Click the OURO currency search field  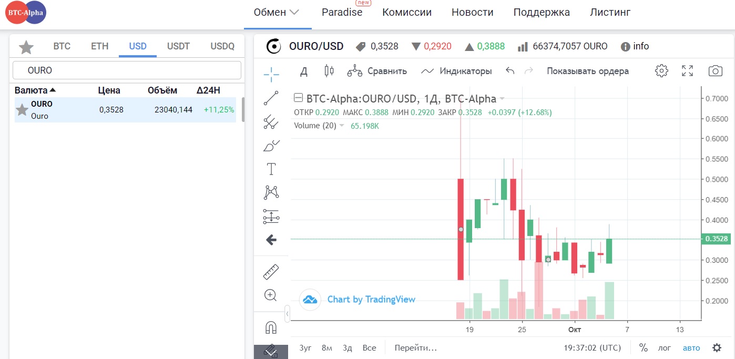[127, 70]
